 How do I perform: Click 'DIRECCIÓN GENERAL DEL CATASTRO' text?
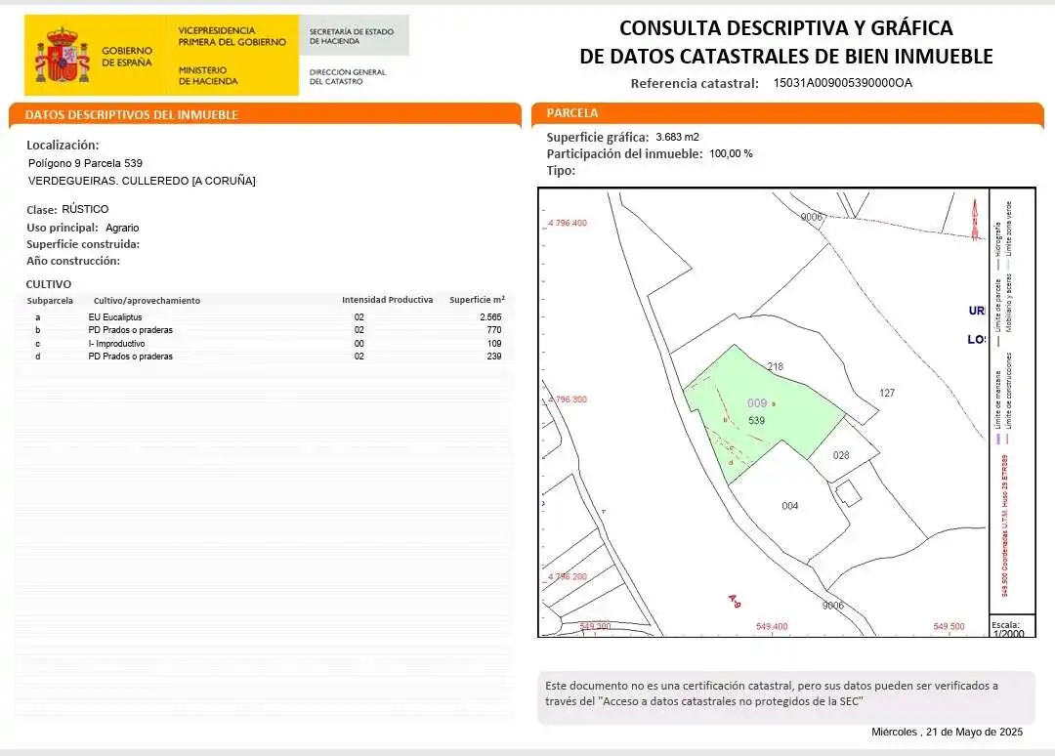(x=347, y=77)
